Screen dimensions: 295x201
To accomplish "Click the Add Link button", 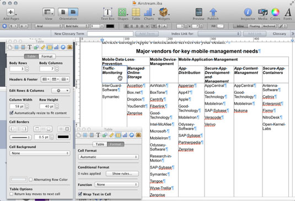I will (255, 33).
